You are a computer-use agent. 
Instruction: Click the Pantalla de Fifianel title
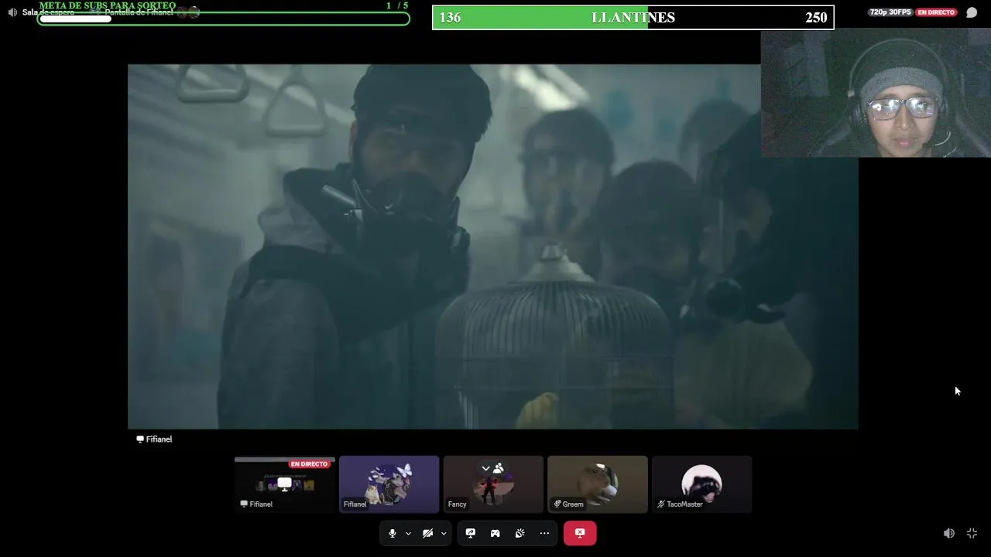[x=139, y=12]
